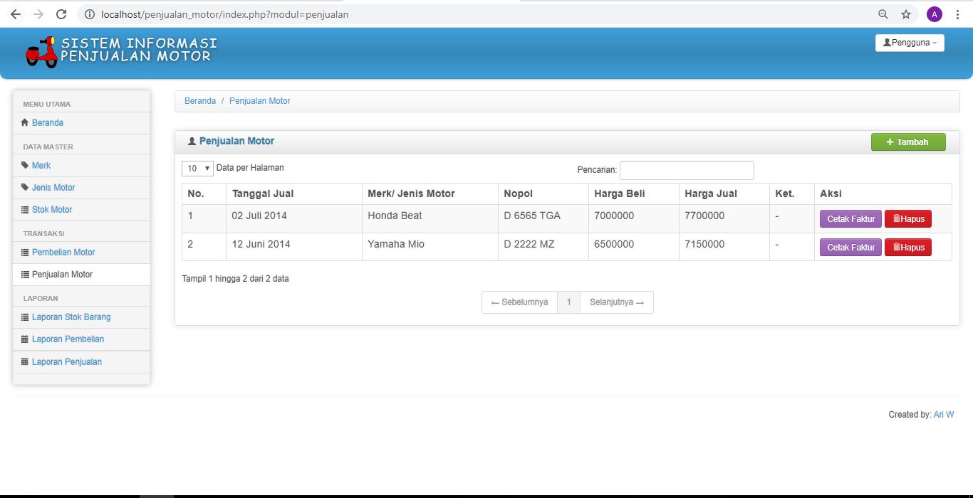The width and height of the screenshot is (973, 498).
Task: Go to next page with Selanjutnya
Action: (617, 302)
